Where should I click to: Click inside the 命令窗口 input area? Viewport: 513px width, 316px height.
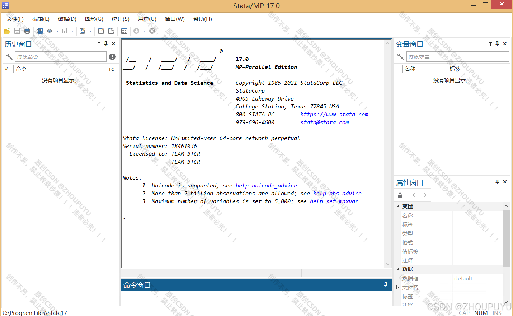click(x=256, y=298)
